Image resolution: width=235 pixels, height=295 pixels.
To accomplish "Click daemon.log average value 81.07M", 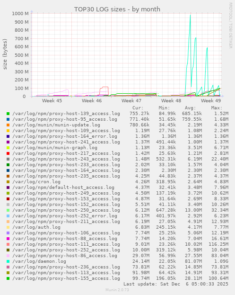I will pos(193,261).
